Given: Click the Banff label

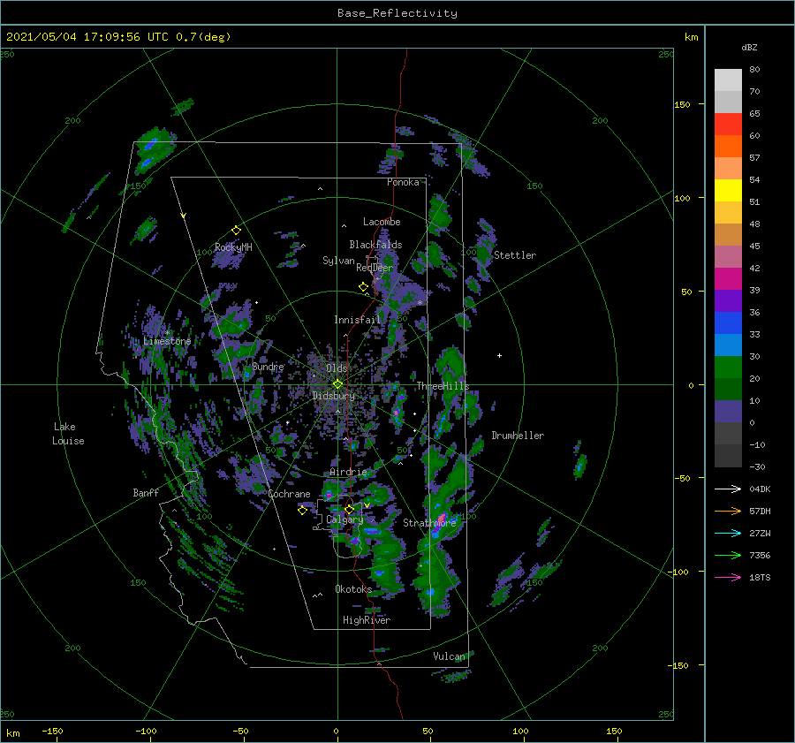Looking at the screenshot, I should (x=146, y=492).
